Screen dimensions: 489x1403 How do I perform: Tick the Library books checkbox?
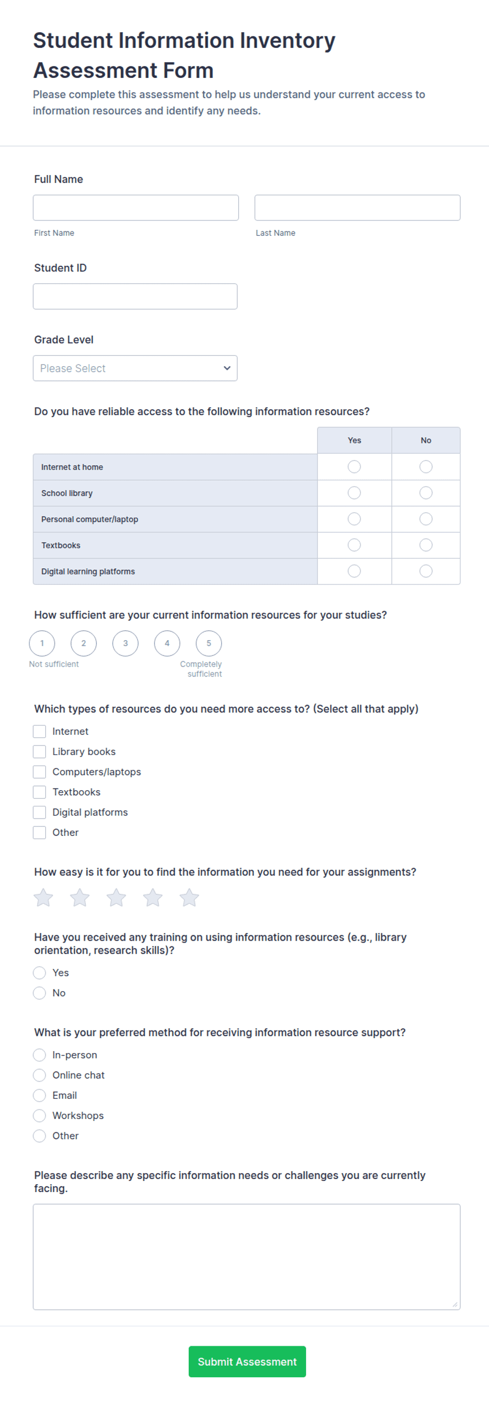[x=39, y=751]
